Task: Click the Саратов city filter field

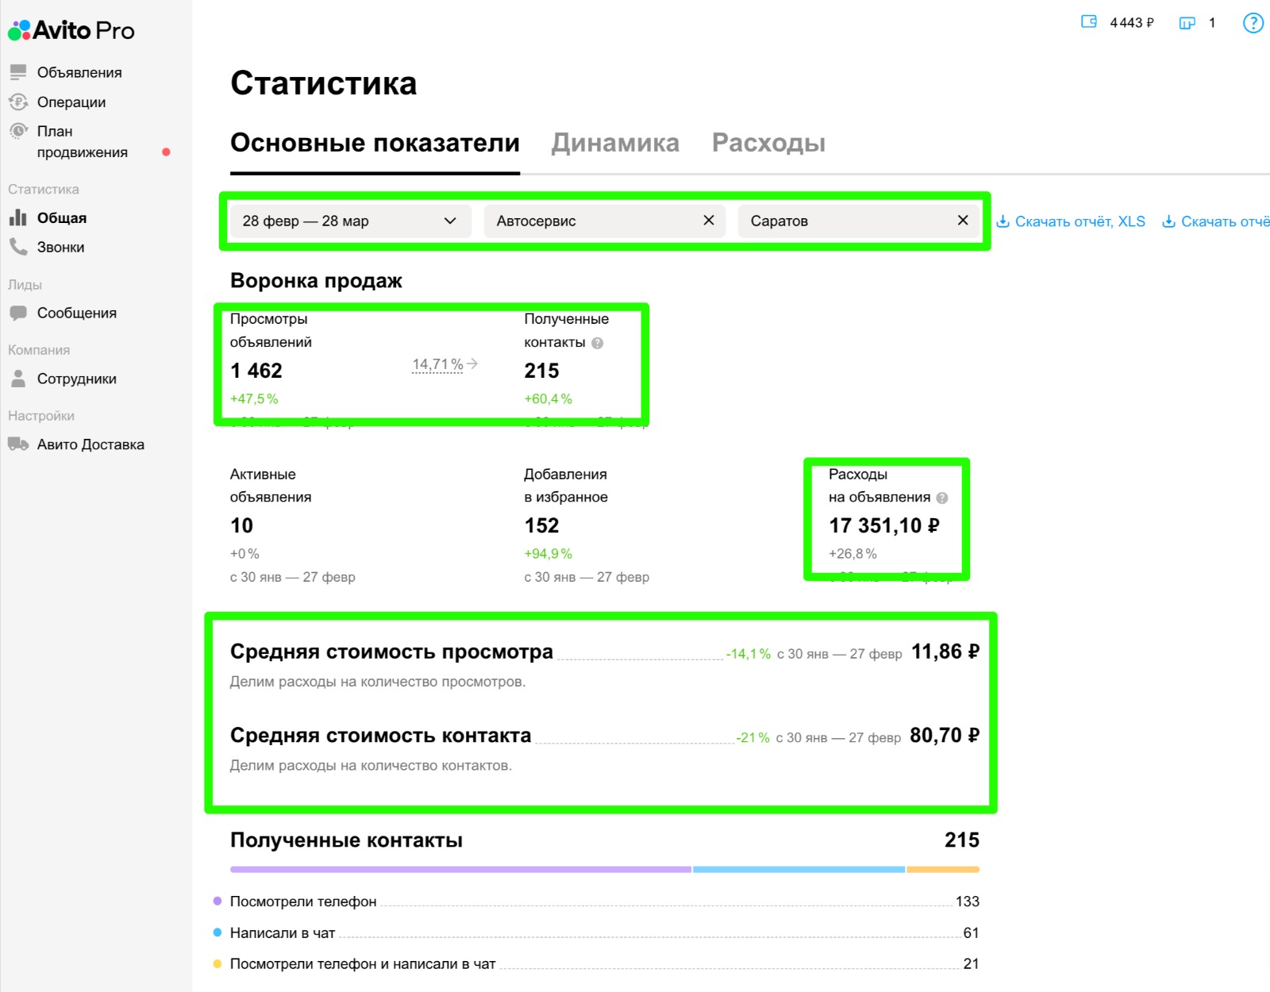Action: click(859, 221)
